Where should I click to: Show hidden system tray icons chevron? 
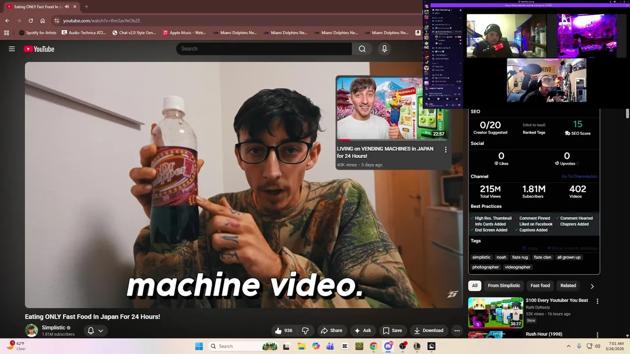point(568,346)
